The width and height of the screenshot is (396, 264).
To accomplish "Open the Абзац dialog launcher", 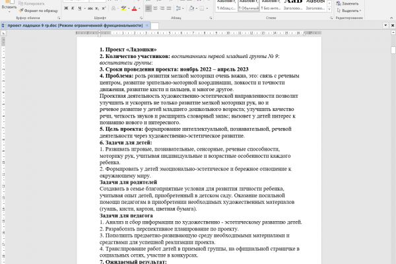I will point(211,18).
